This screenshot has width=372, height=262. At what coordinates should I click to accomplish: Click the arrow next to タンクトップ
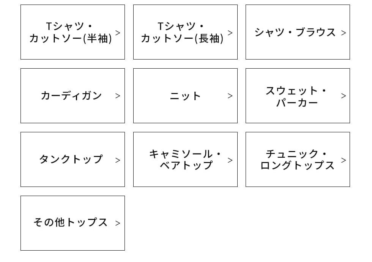pyautogui.click(x=118, y=160)
